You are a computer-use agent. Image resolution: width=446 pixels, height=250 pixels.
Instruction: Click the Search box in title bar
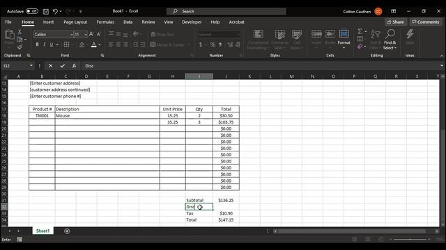click(x=226, y=11)
